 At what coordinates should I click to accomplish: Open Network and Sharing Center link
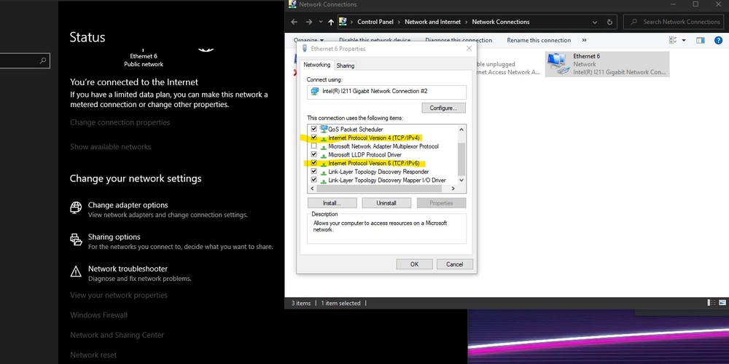click(x=117, y=335)
